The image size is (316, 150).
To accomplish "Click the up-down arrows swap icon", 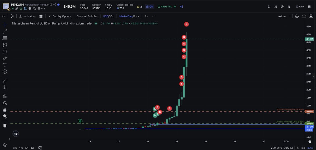I will (x=289, y=7).
